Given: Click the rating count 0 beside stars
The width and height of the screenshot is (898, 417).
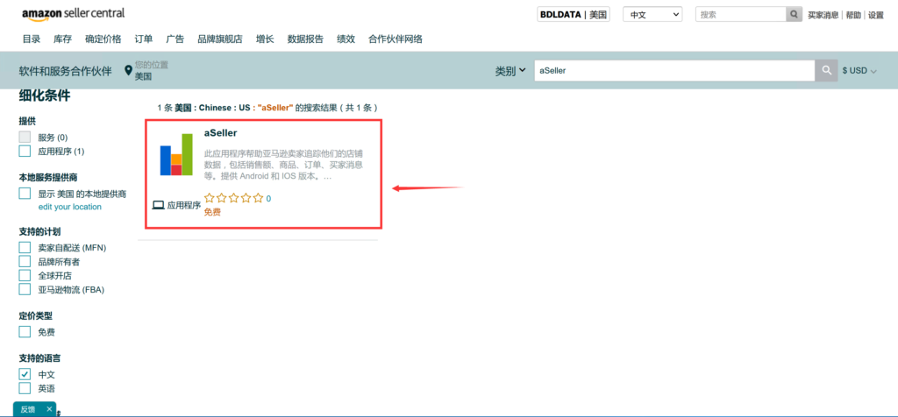Looking at the screenshot, I should (x=268, y=199).
